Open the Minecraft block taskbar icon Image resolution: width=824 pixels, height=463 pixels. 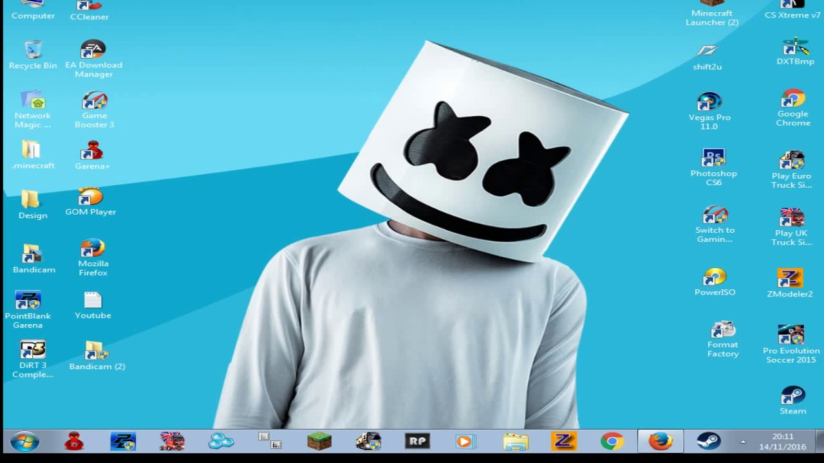319,442
